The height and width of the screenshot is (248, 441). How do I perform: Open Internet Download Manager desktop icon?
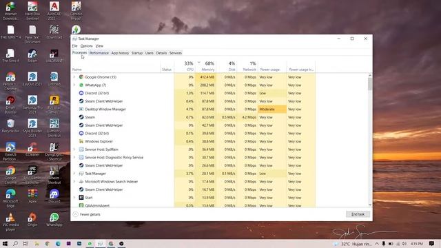11,11
